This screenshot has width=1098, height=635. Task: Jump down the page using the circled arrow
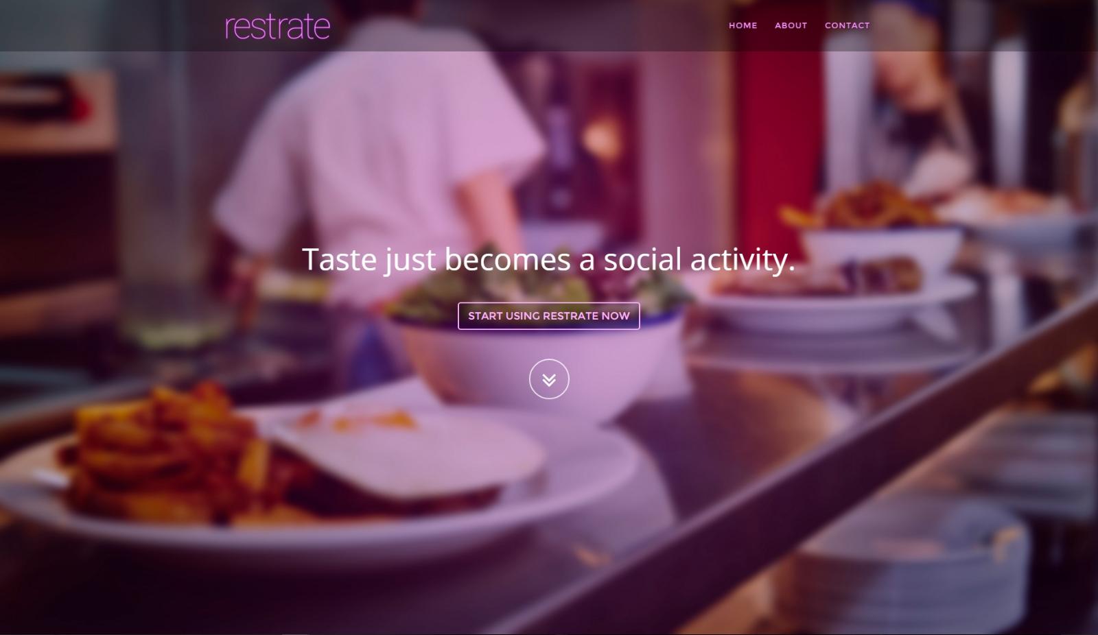[549, 379]
